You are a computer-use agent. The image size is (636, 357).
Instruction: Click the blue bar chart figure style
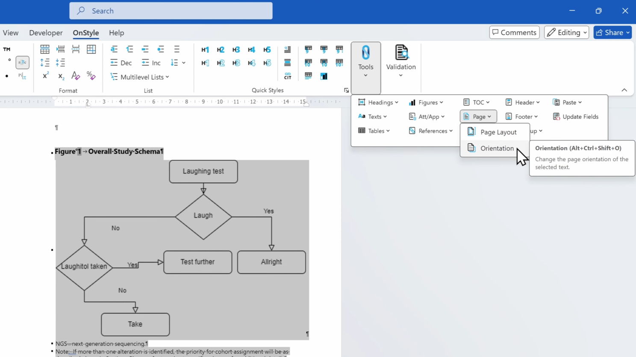pyautogui.click(x=324, y=76)
